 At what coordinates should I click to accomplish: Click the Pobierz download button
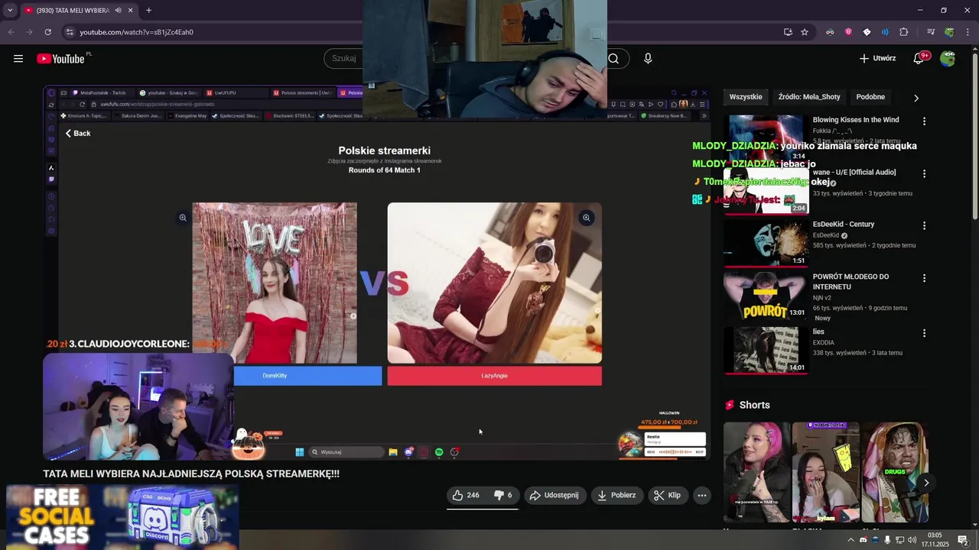click(616, 495)
